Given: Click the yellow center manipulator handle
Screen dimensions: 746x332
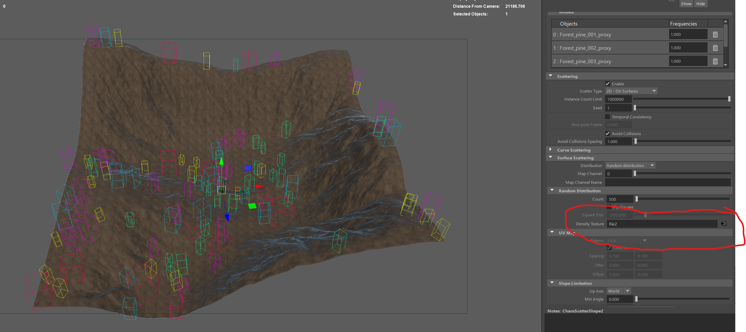Looking at the screenshot, I should tap(221, 190).
